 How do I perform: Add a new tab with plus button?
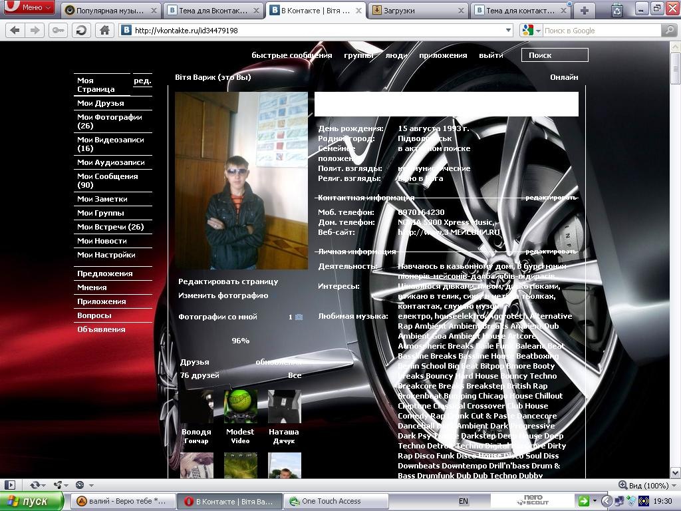[x=584, y=10]
